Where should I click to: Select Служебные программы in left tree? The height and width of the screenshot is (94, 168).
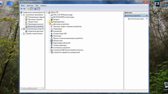click(x=34, y=15)
